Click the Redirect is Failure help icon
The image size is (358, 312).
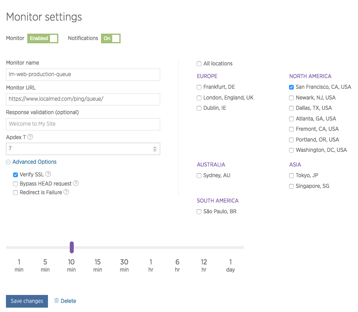66,192
